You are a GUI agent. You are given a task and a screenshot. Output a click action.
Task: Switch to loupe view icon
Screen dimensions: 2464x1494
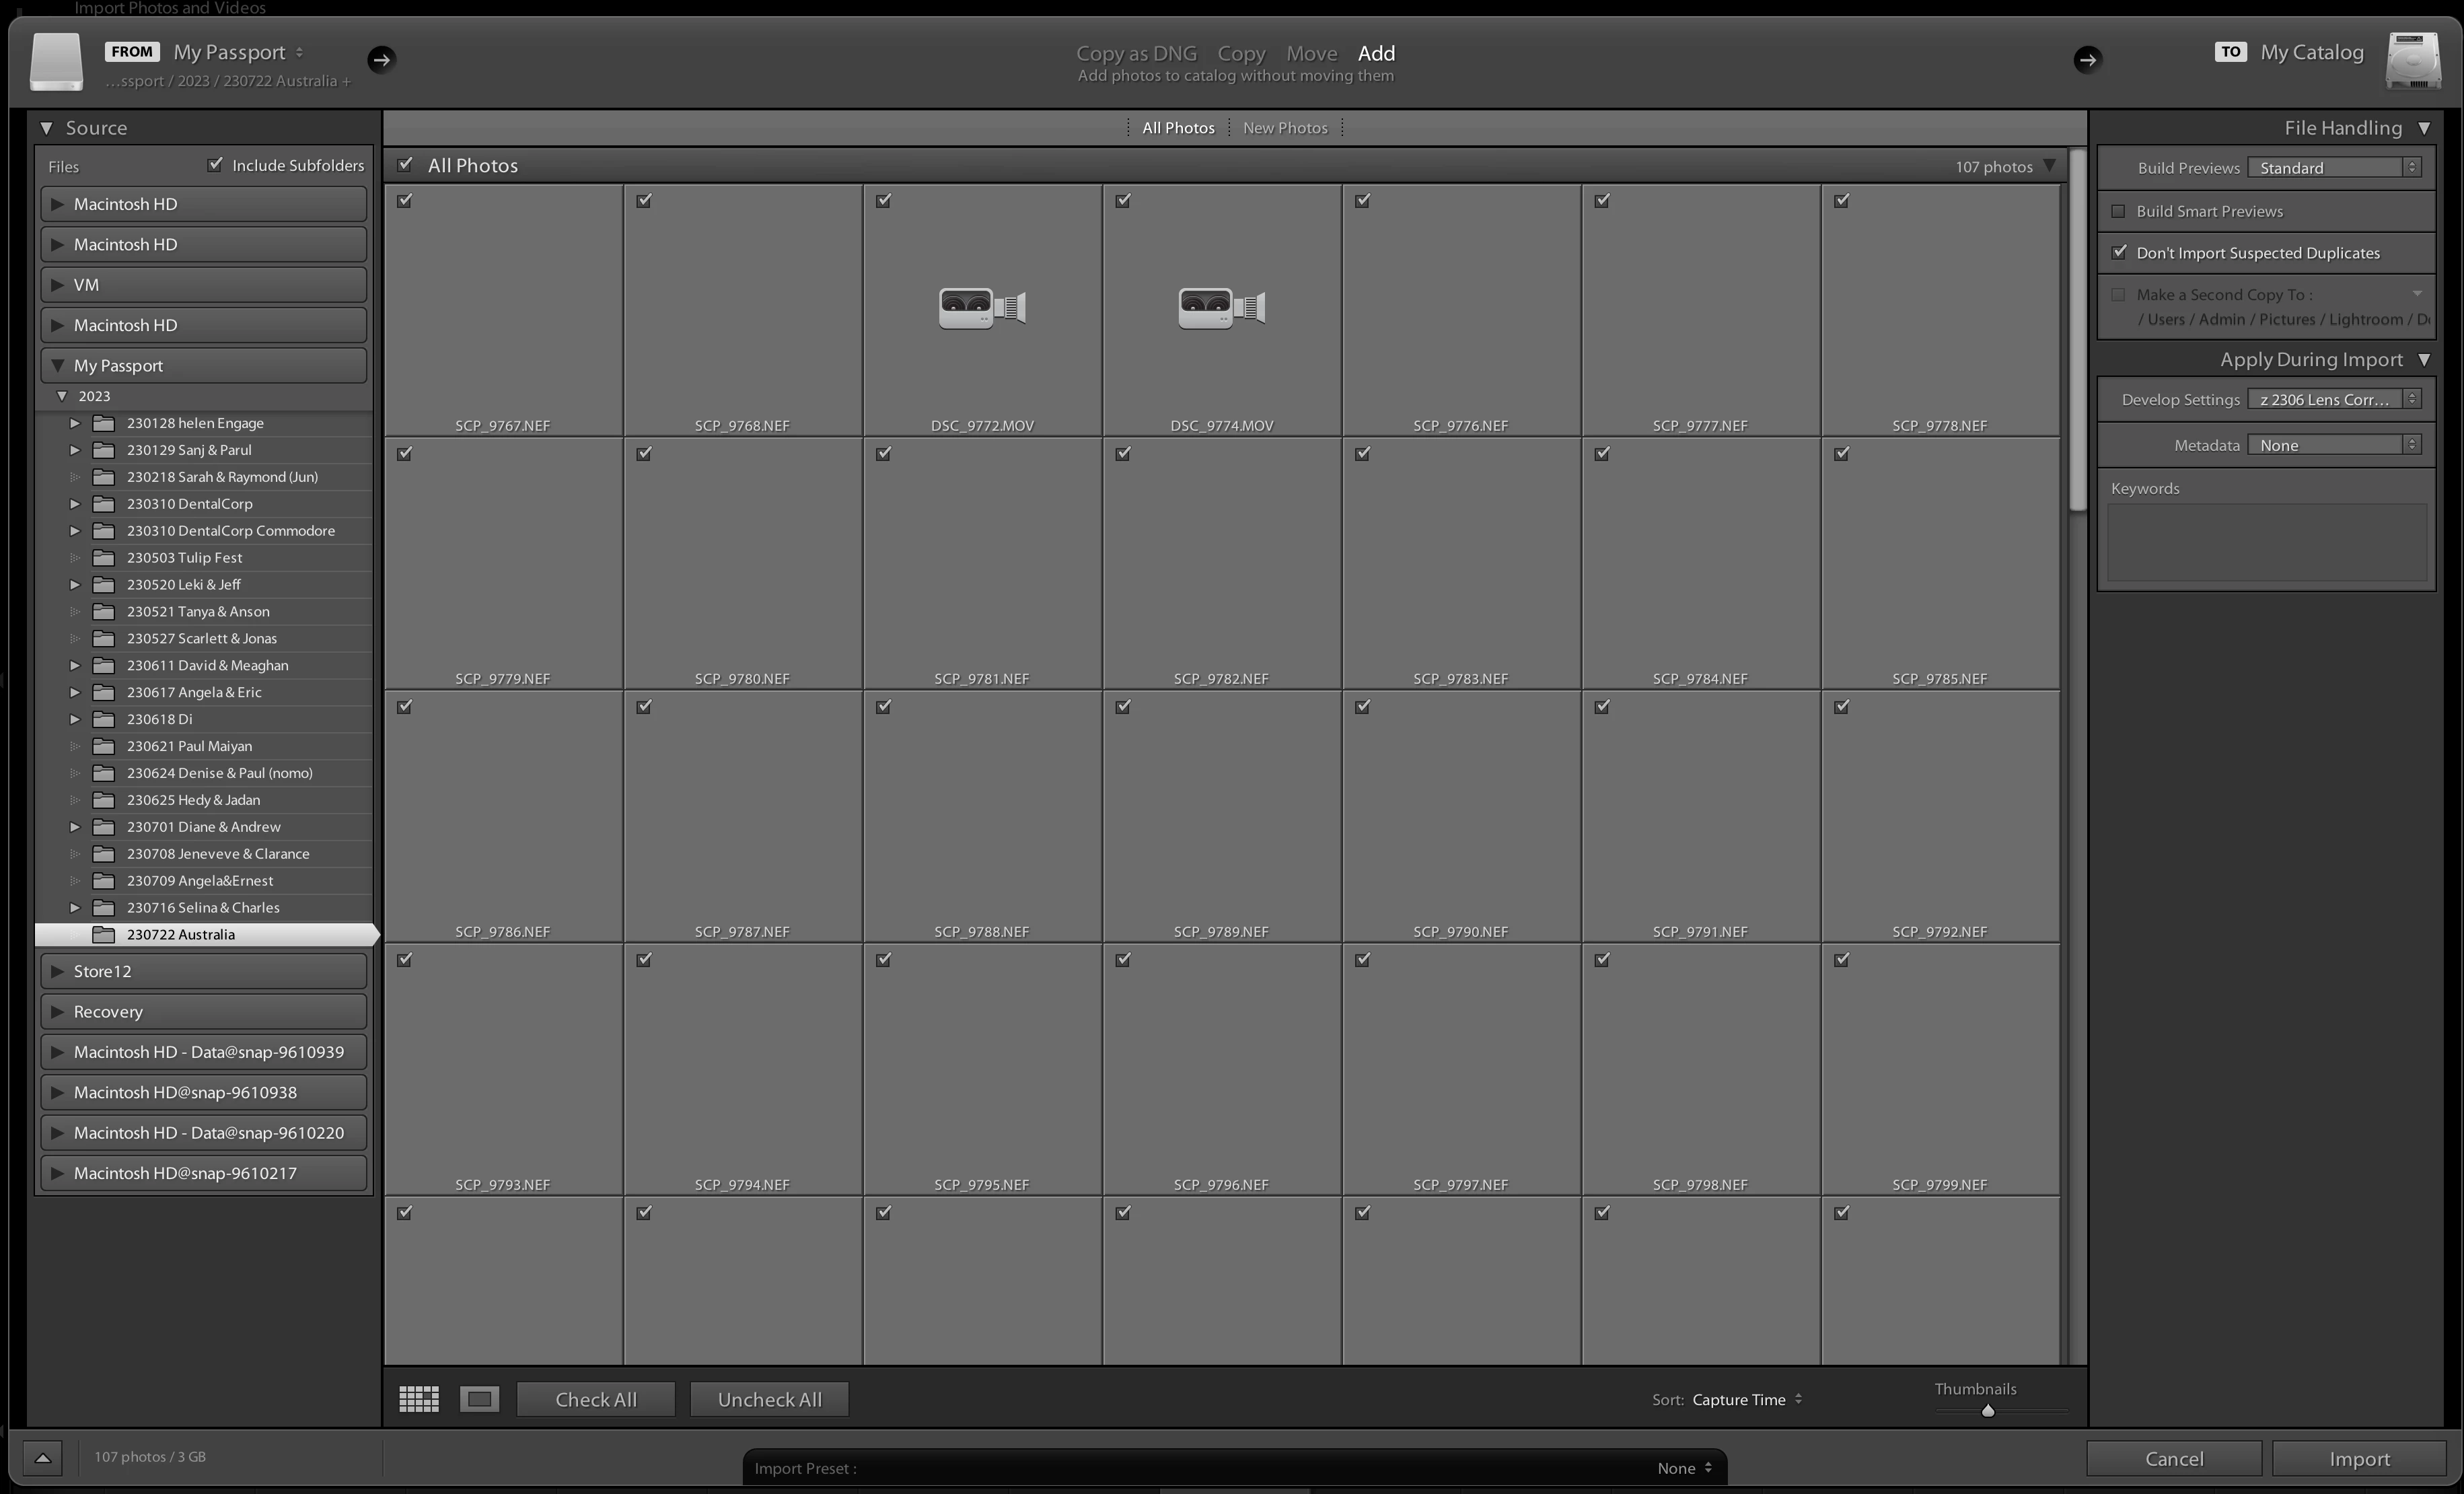click(x=479, y=1398)
